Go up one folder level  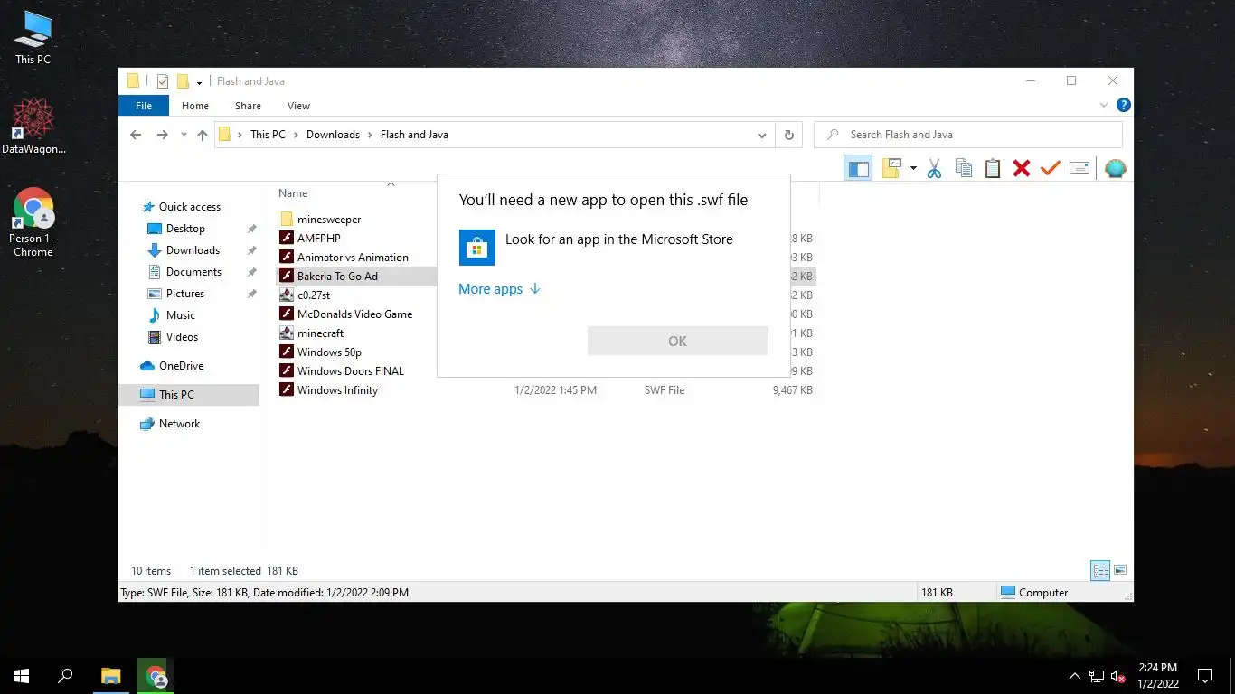(x=203, y=135)
